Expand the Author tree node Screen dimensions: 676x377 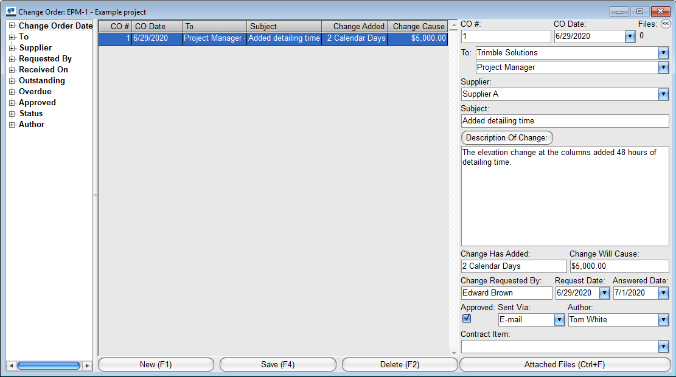12,125
